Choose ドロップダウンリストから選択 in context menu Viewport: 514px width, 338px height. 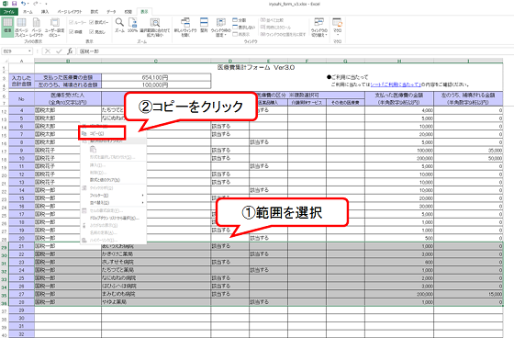[x=113, y=218]
